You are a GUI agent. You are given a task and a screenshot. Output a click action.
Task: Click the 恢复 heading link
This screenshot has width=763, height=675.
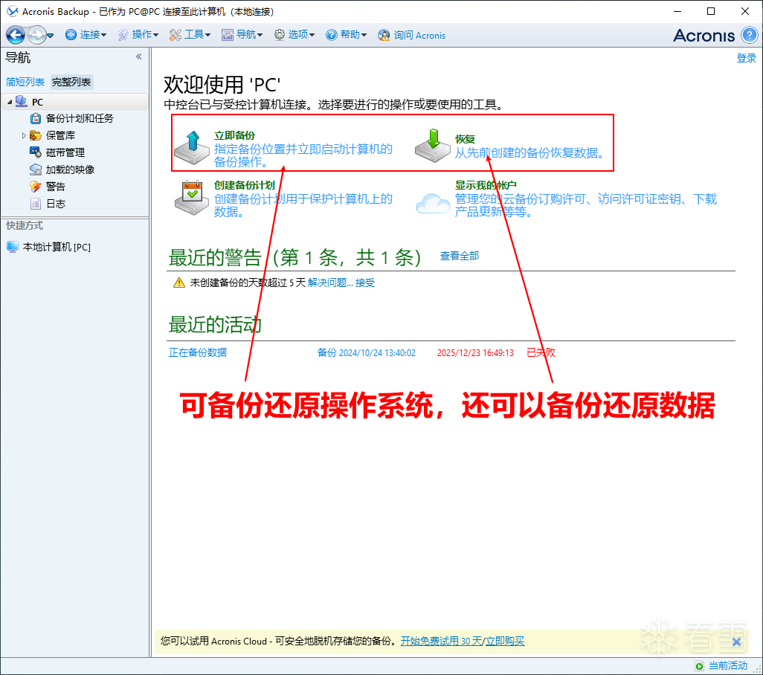pyautogui.click(x=465, y=139)
